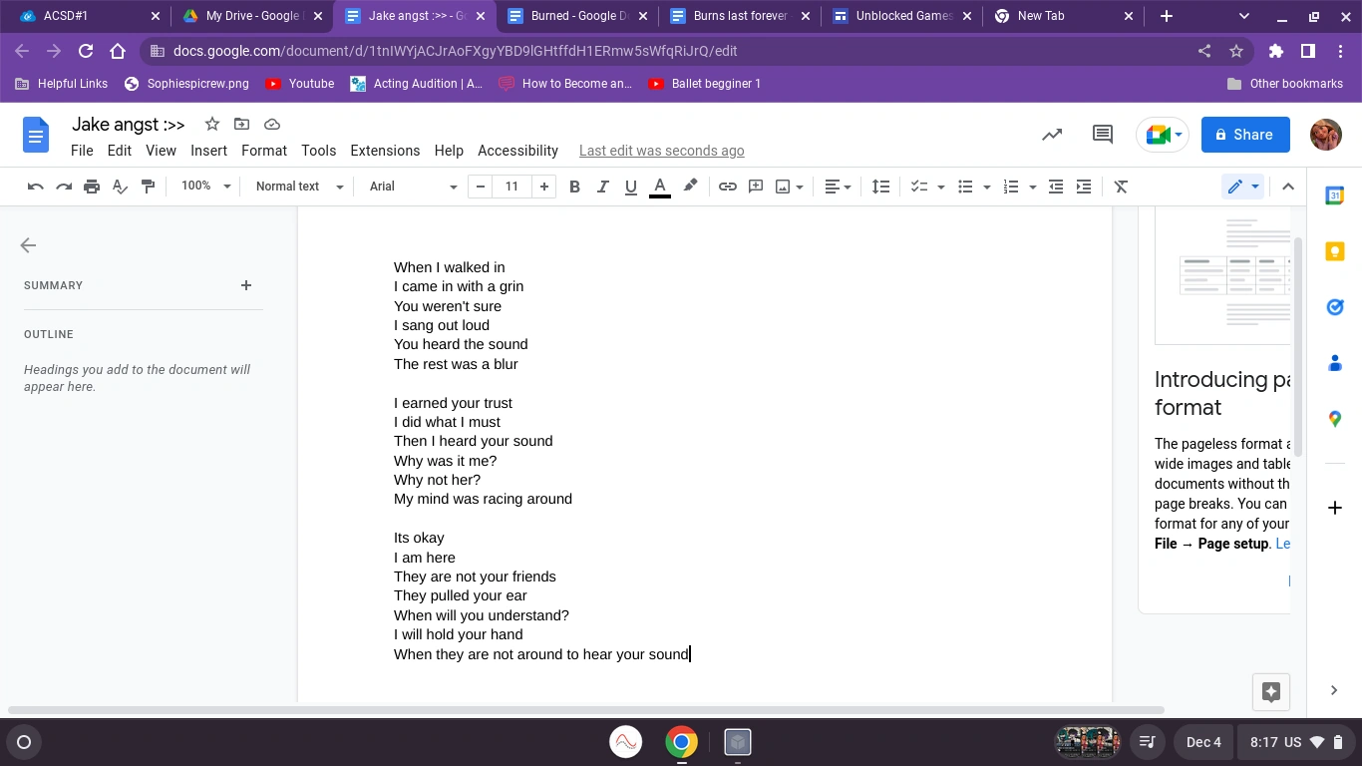The width and height of the screenshot is (1362, 766).
Task: Open Google Tasks in the side panel
Action: tap(1334, 306)
